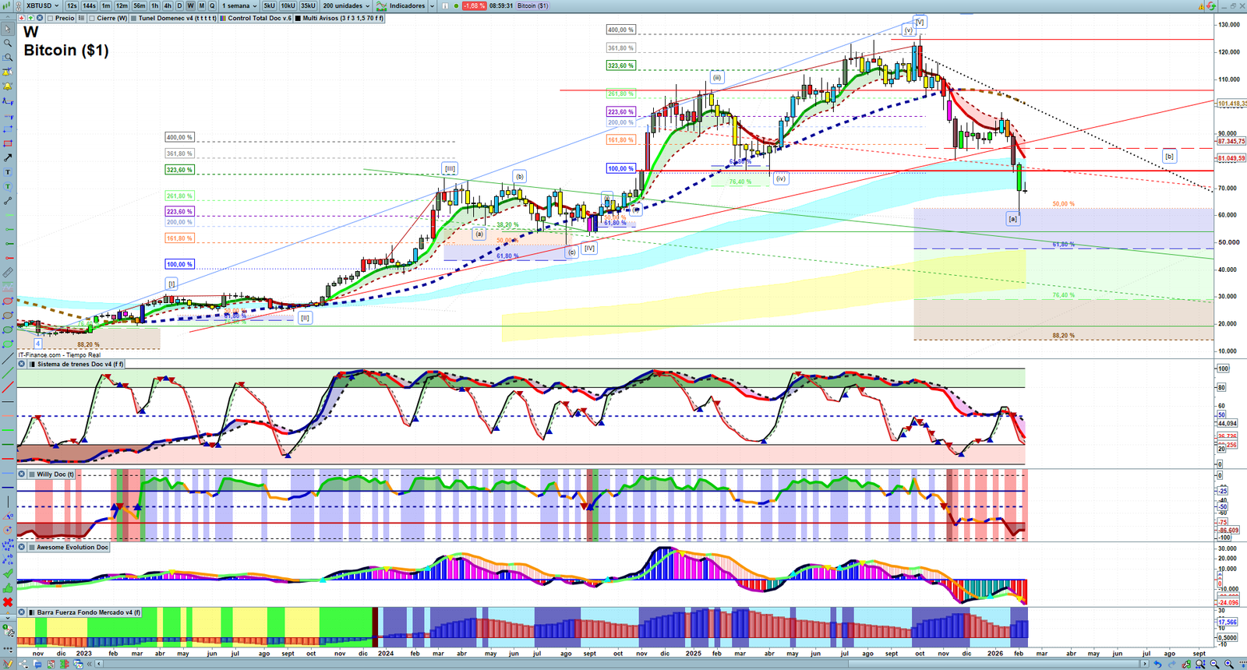This screenshot has height=670, width=1247.
Task: Select the black horizontal line tool
Action: point(8,401)
